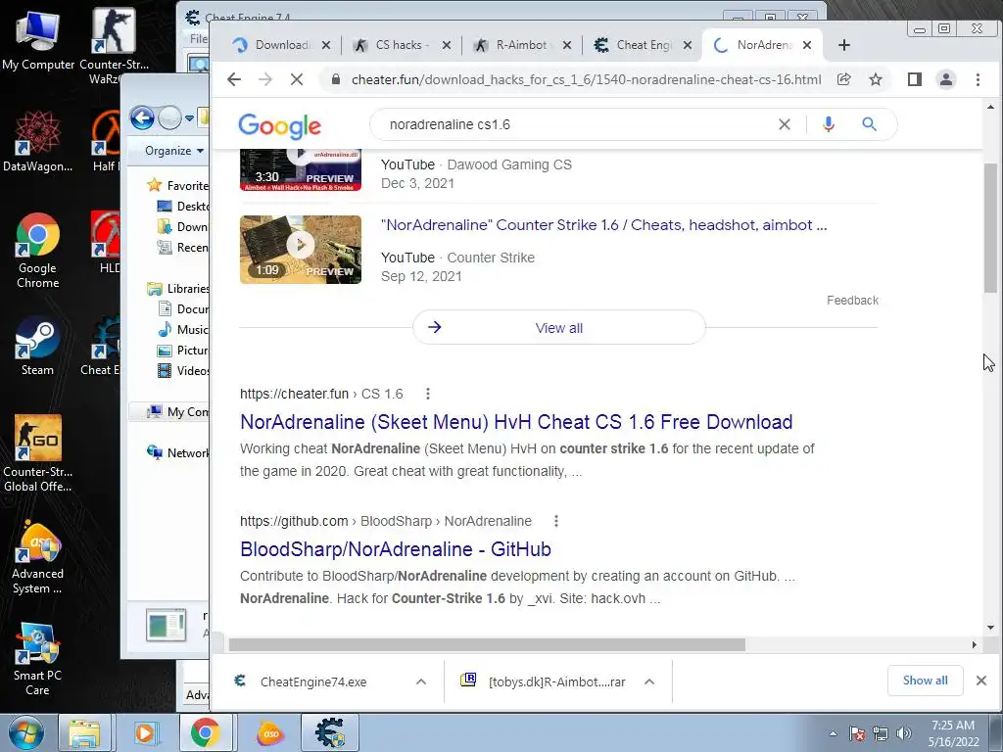Open options for CheatEngine74.exe download
Screen dimensions: 1003x752
421,681
